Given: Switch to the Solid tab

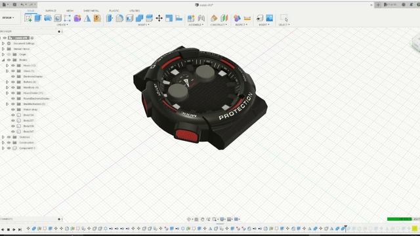Looking at the screenshot, I should (x=31, y=10).
